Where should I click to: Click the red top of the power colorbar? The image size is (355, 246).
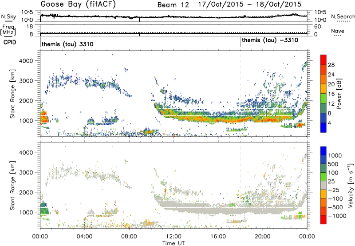(x=323, y=60)
